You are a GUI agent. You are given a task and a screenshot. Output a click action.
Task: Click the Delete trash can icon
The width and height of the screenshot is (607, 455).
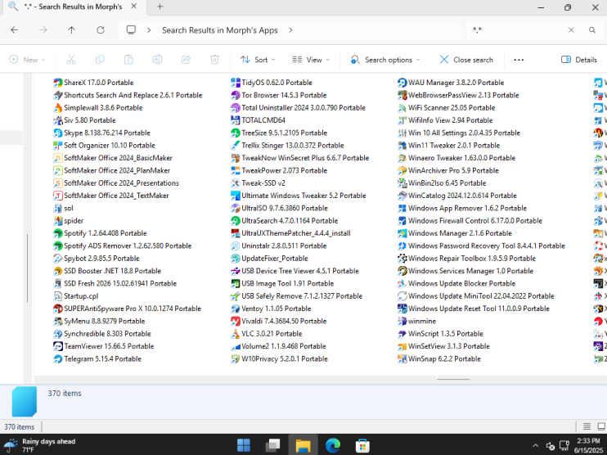coord(214,60)
